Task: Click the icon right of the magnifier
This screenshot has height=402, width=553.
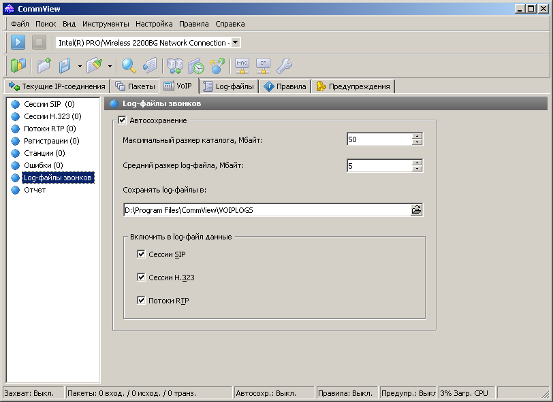Action: pos(150,65)
